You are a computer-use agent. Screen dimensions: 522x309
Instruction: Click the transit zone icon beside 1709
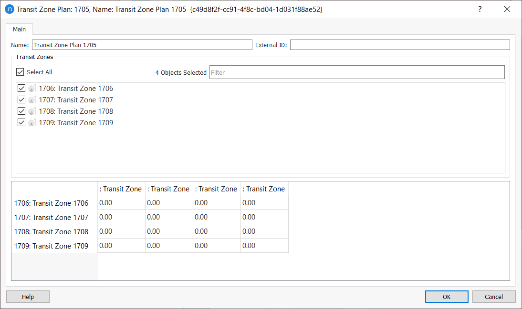pos(32,123)
